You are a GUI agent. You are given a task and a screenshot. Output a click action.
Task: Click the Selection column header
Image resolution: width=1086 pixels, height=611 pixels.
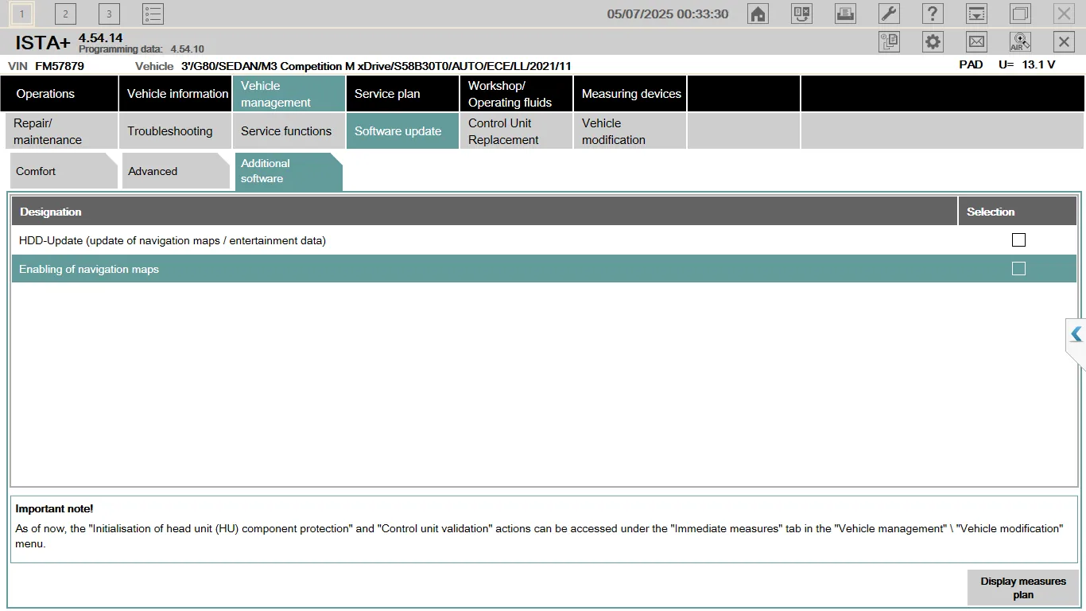pyautogui.click(x=1018, y=212)
